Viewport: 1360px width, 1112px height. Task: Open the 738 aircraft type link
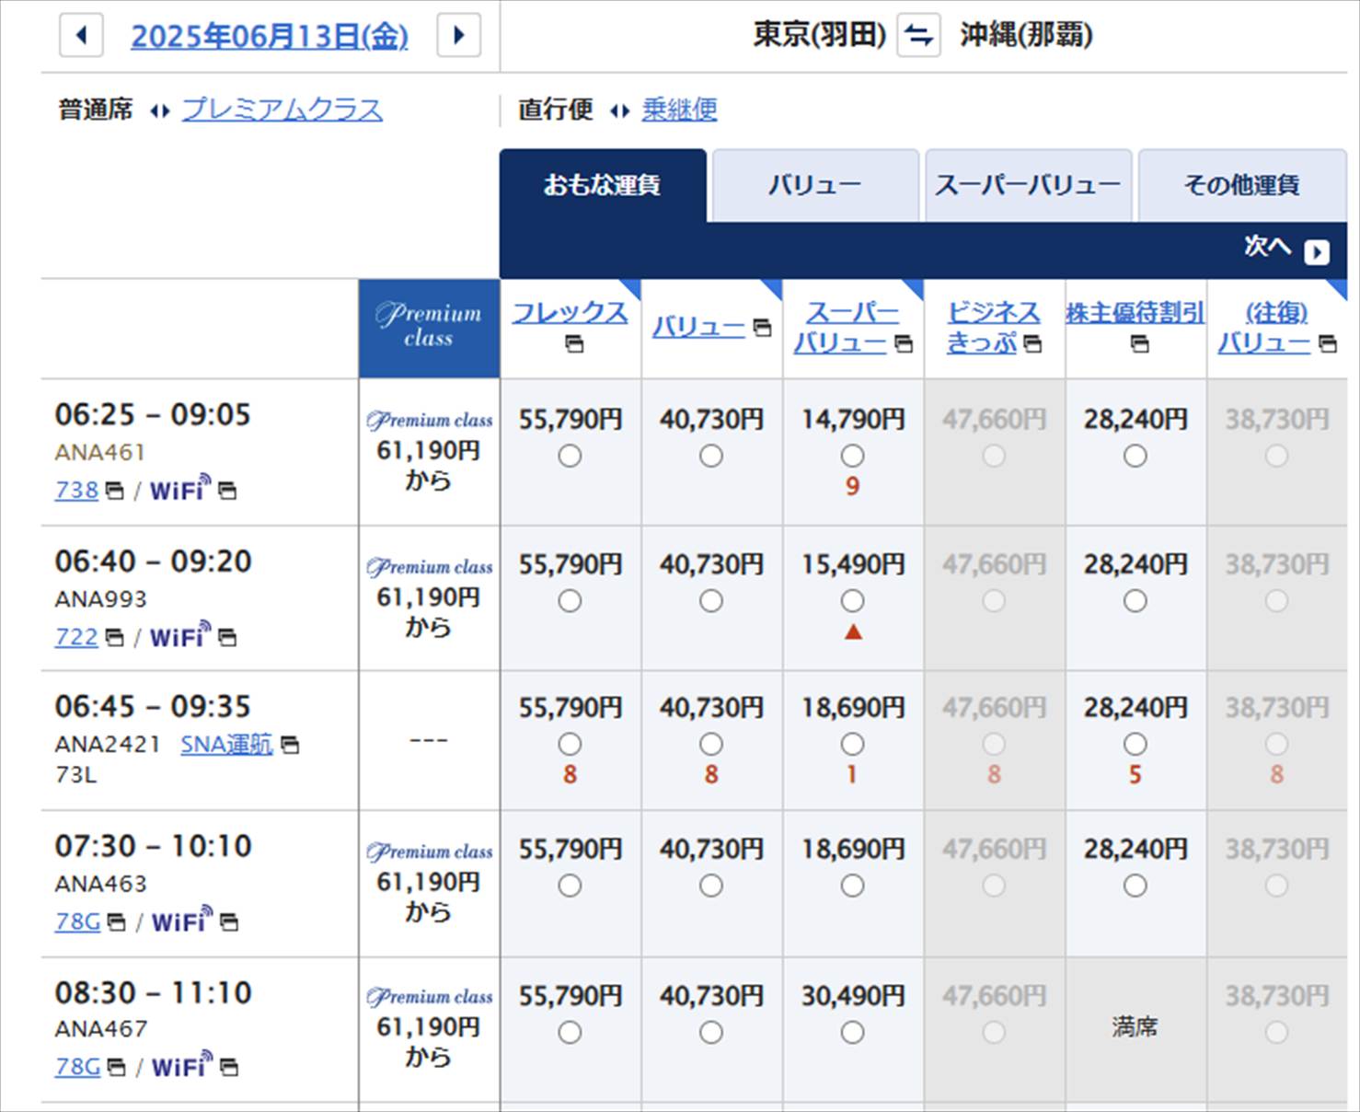(x=76, y=490)
